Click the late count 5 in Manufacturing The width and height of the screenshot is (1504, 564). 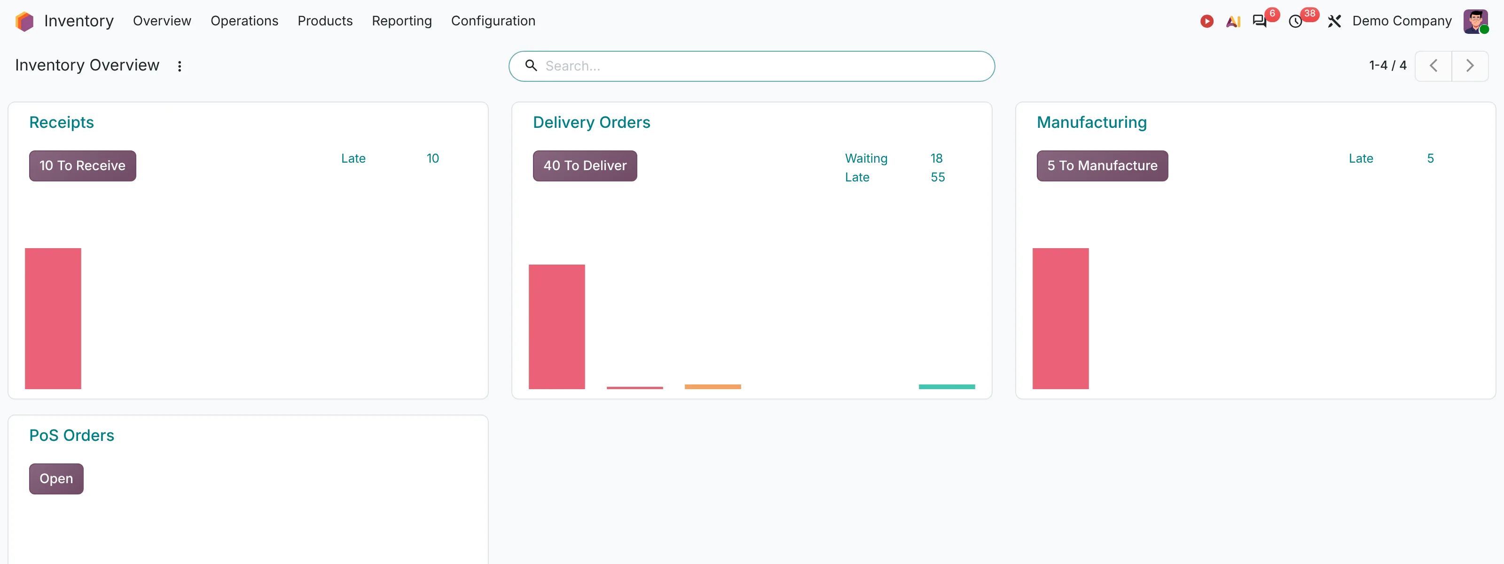[x=1430, y=158]
